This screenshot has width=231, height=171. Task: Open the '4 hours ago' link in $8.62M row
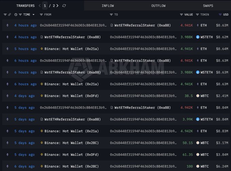click(x=25, y=37)
